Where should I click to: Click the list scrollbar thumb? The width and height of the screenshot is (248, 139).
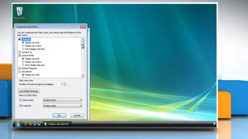pos(83,45)
